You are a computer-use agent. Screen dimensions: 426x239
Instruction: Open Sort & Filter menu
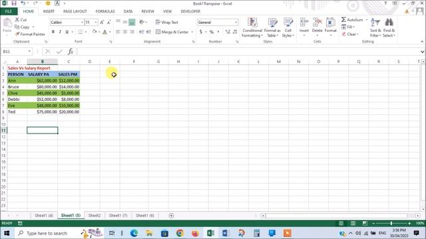point(375,27)
